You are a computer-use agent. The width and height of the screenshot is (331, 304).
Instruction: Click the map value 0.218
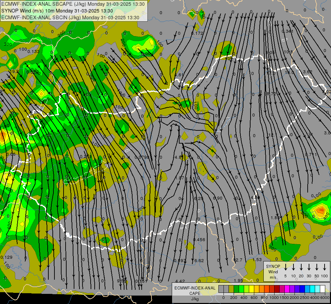[x=86, y=156]
